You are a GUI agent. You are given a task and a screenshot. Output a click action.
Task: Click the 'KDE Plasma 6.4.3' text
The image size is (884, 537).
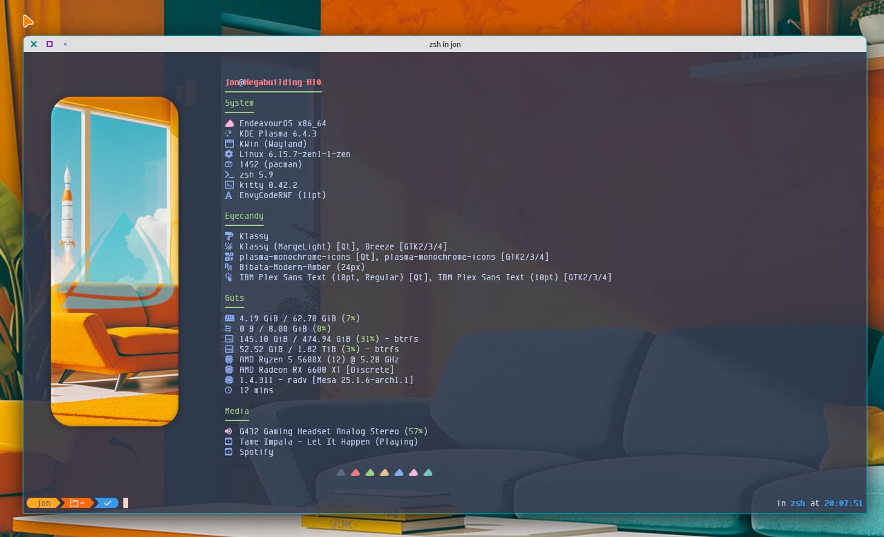pos(278,133)
